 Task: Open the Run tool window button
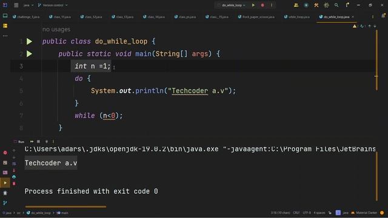coord(5,183)
